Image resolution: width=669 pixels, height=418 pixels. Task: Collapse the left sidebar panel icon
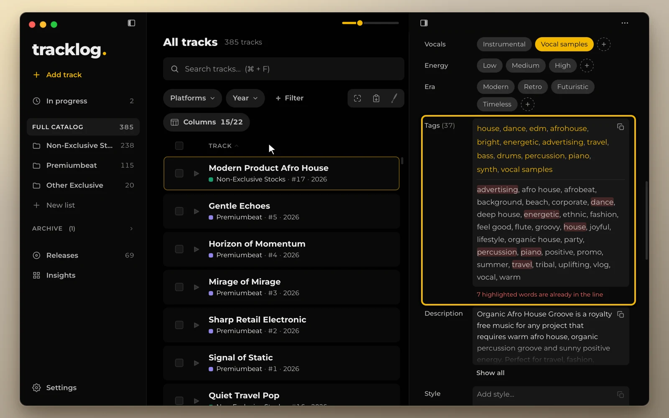pos(131,23)
